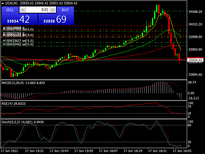The image size is (205, 154).
Task: Click the 17 Jun 16:43 time label
Action: coord(182,151)
